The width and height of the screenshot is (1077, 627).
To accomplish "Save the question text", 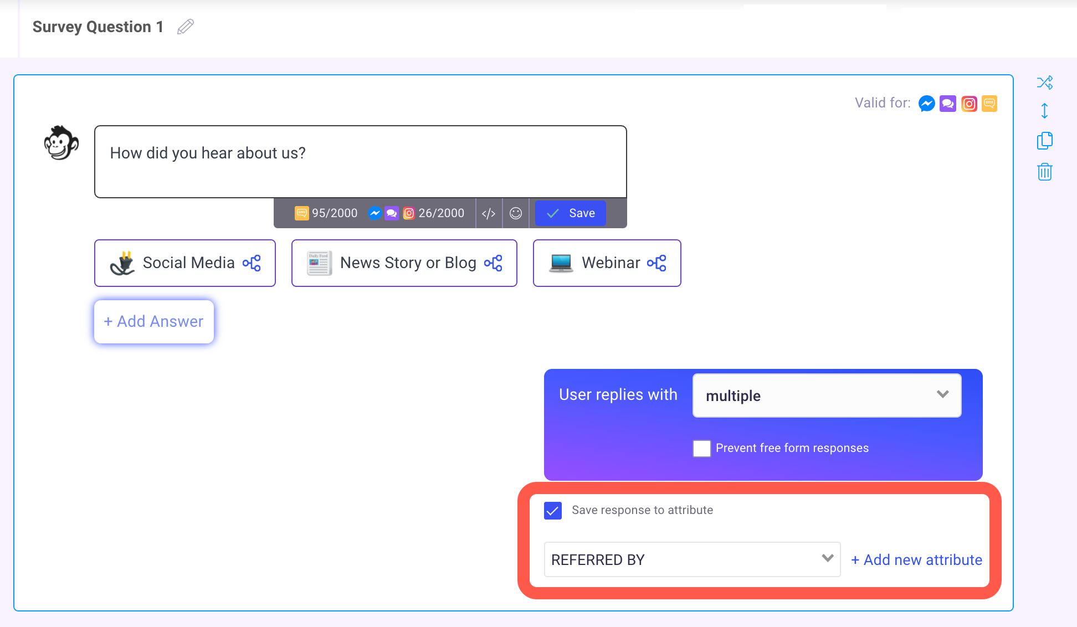I will tap(571, 213).
